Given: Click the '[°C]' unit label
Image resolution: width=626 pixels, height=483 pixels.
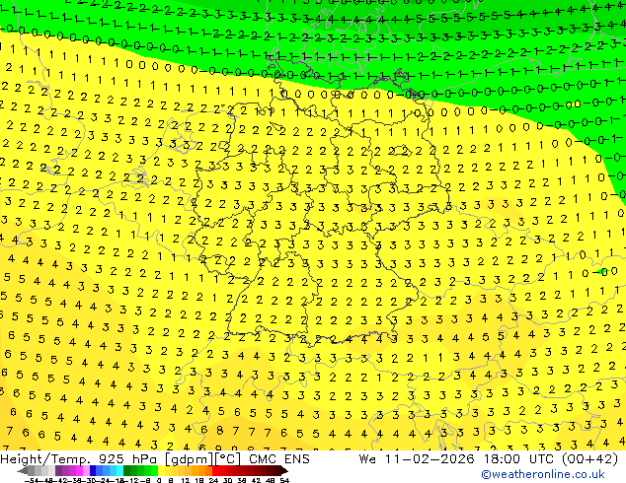Looking at the screenshot, I should [228, 459].
